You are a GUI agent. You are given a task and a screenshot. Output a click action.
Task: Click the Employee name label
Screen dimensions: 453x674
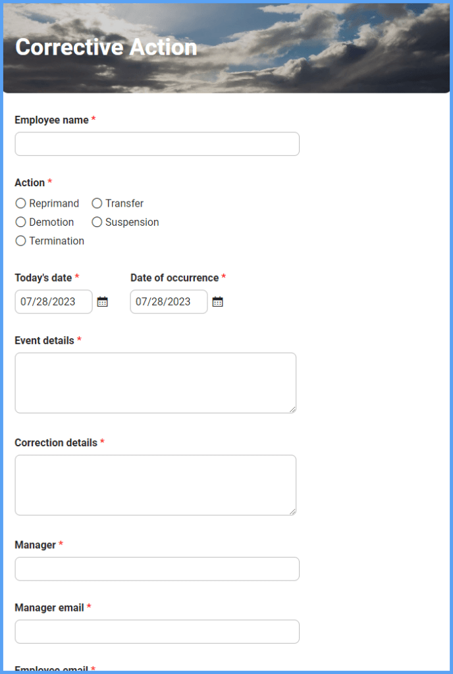[51, 120]
